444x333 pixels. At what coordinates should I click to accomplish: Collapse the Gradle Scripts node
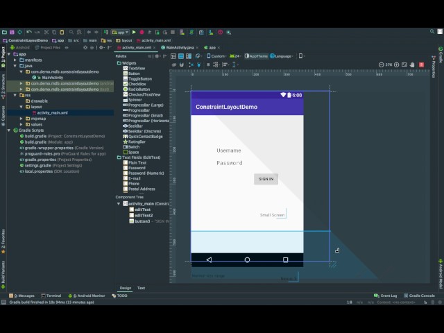[9, 130]
